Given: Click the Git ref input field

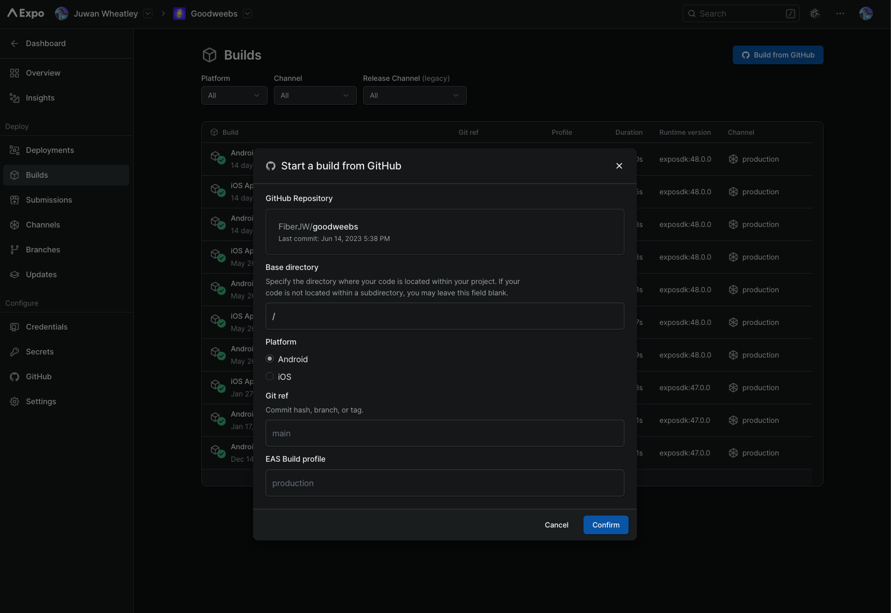Looking at the screenshot, I should pyautogui.click(x=445, y=433).
